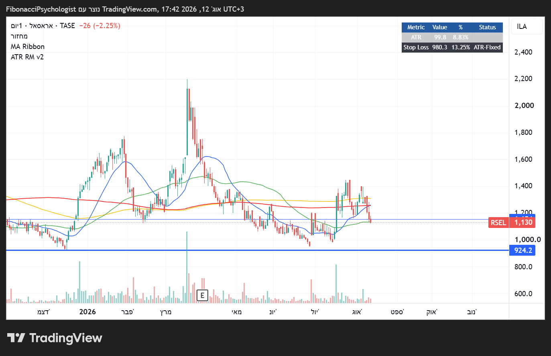Select the מחזור volume indicator legend
Image resolution: width=551 pixels, height=356 pixels.
point(19,36)
